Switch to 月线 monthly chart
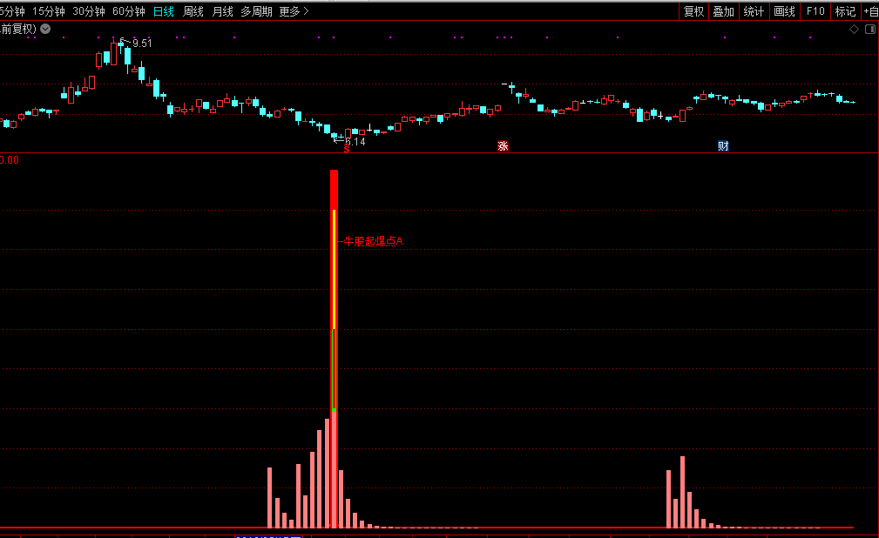The image size is (879, 538). click(223, 11)
